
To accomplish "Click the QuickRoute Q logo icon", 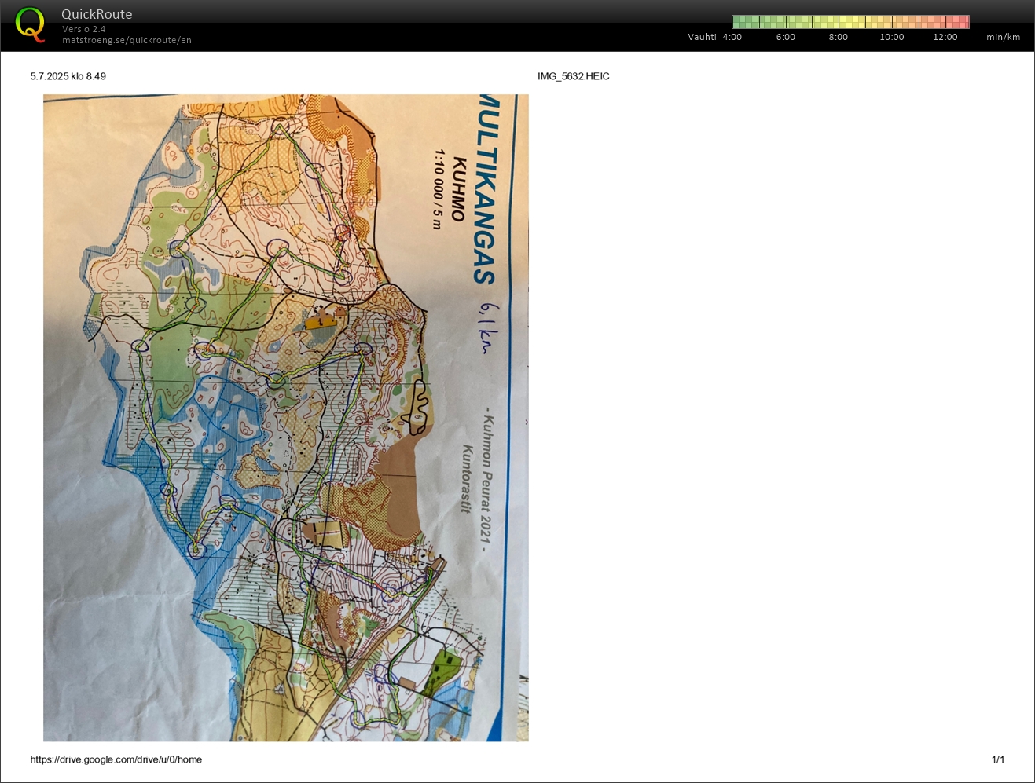I will pos(30,24).
